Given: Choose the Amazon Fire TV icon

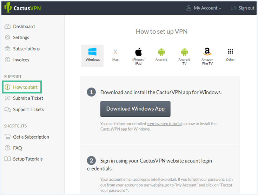Looking at the screenshot, I should (207, 51).
